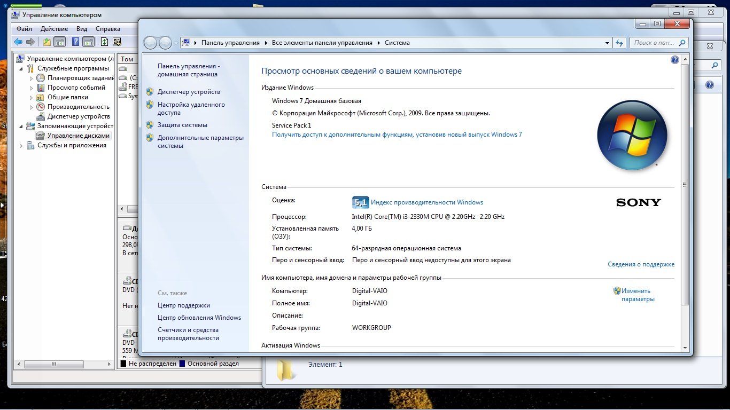Image resolution: width=730 pixels, height=410 pixels.
Task: Open the recent pages dropdown beside Forward button
Action: (176, 43)
